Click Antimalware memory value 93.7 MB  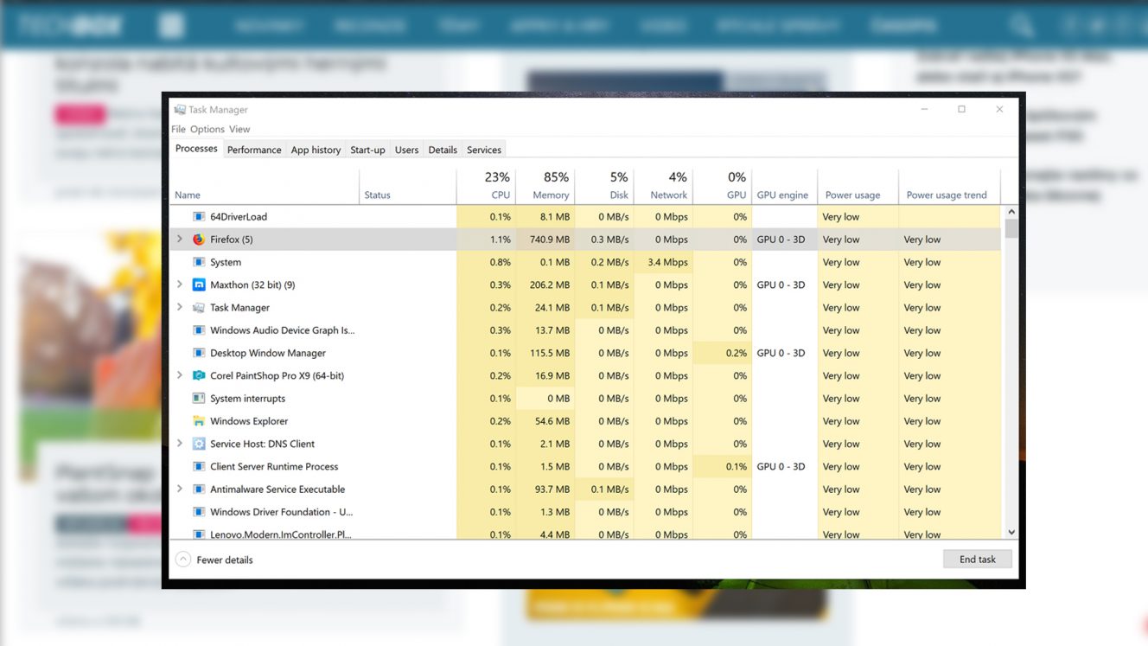click(x=545, y=489)
